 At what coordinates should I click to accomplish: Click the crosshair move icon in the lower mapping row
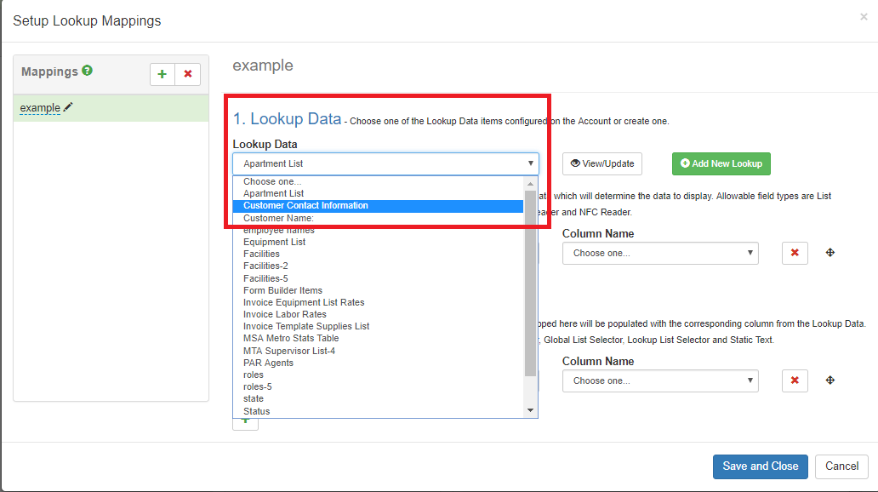(830, 380)
